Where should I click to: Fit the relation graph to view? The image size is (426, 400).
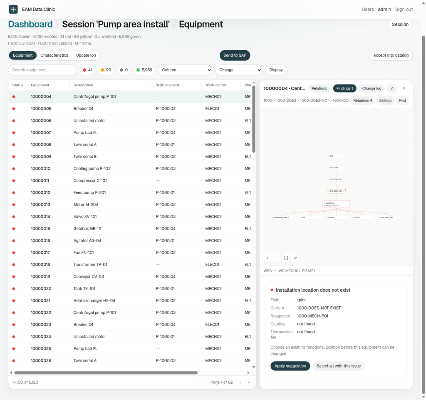click(286, 258)
